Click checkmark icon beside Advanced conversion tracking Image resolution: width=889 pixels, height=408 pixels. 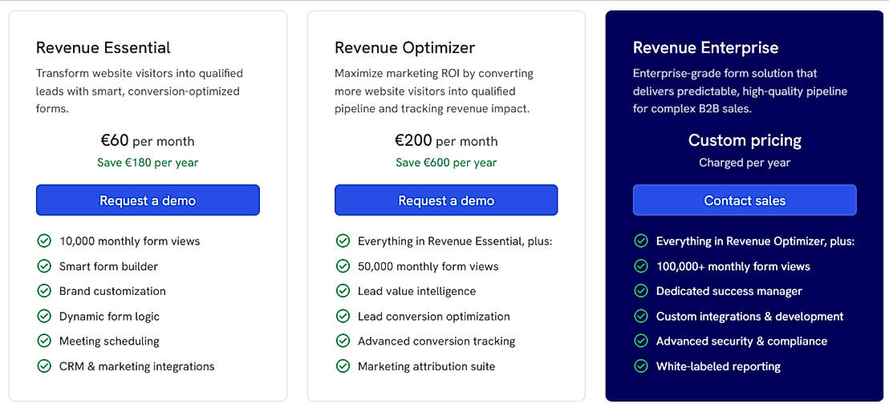343,341
